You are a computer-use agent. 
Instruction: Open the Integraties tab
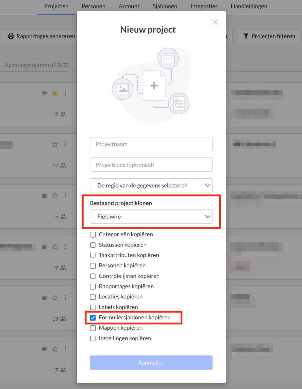[x=204, y=6]
